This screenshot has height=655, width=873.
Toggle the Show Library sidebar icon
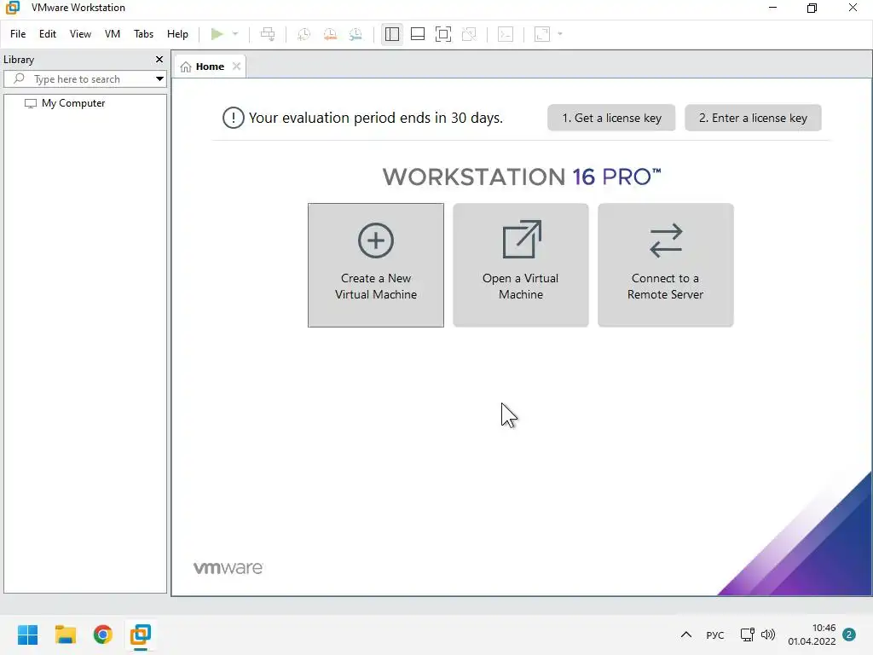[x=392, y=34]
